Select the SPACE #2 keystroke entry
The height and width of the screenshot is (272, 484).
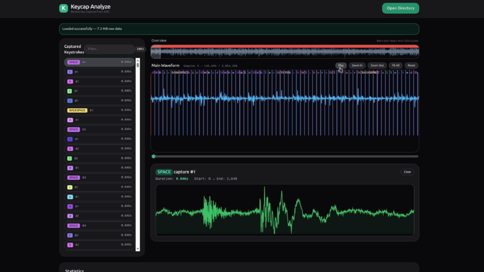[x=99, y=129]
